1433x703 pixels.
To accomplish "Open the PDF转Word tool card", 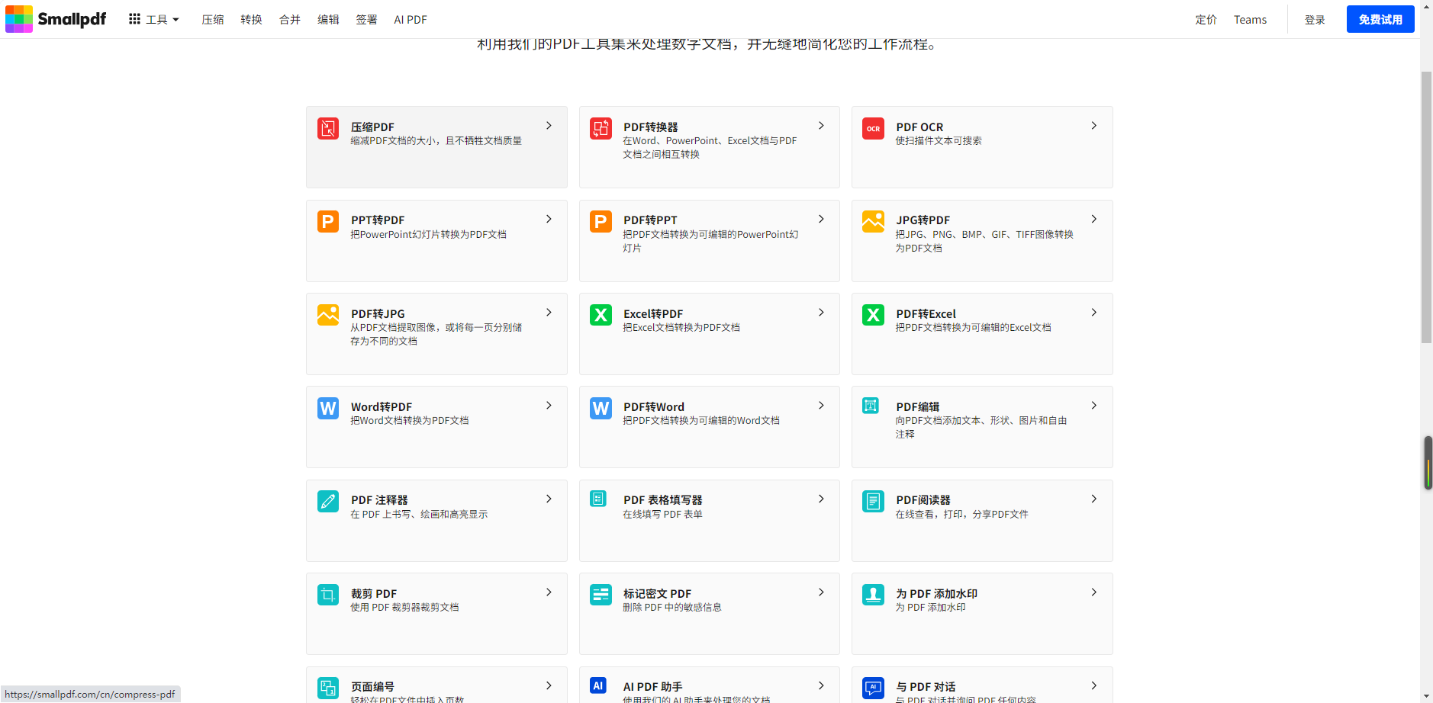I will (x=709, y=426).
